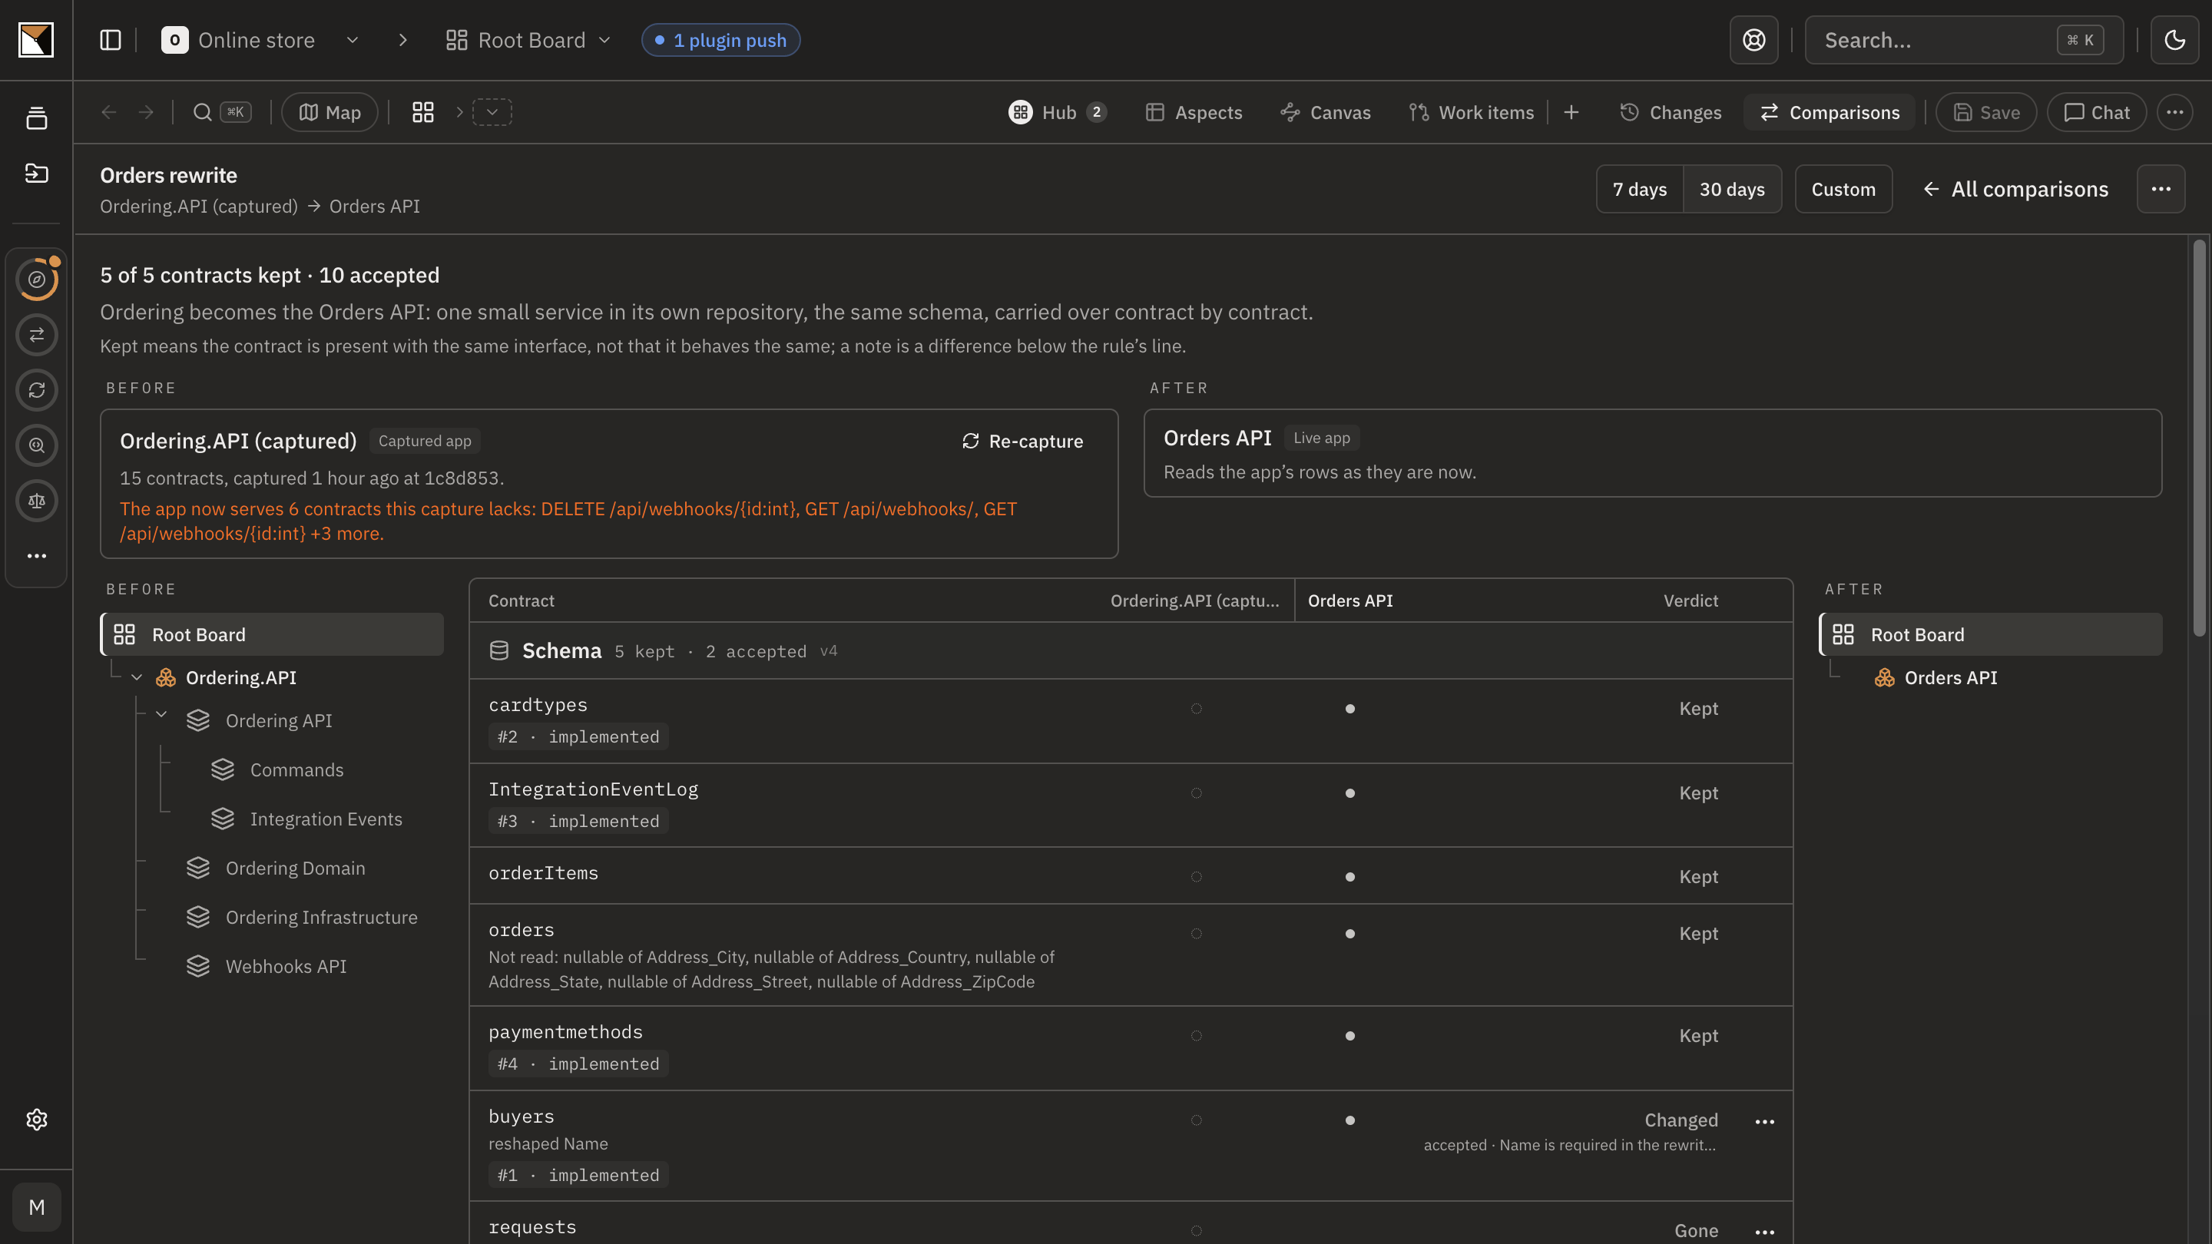Viewport: 2212px width, 1244px height.
Task: Click the vertical page scrollbar
Action: tap(2198, 438)
